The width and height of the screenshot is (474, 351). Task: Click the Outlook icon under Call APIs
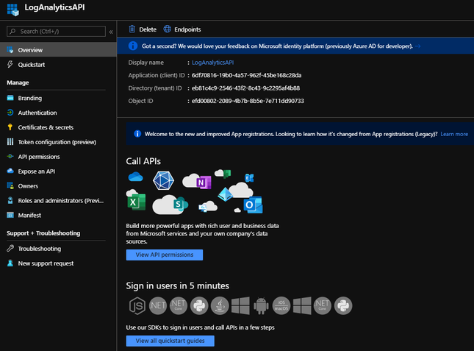(x=254, y=205)
